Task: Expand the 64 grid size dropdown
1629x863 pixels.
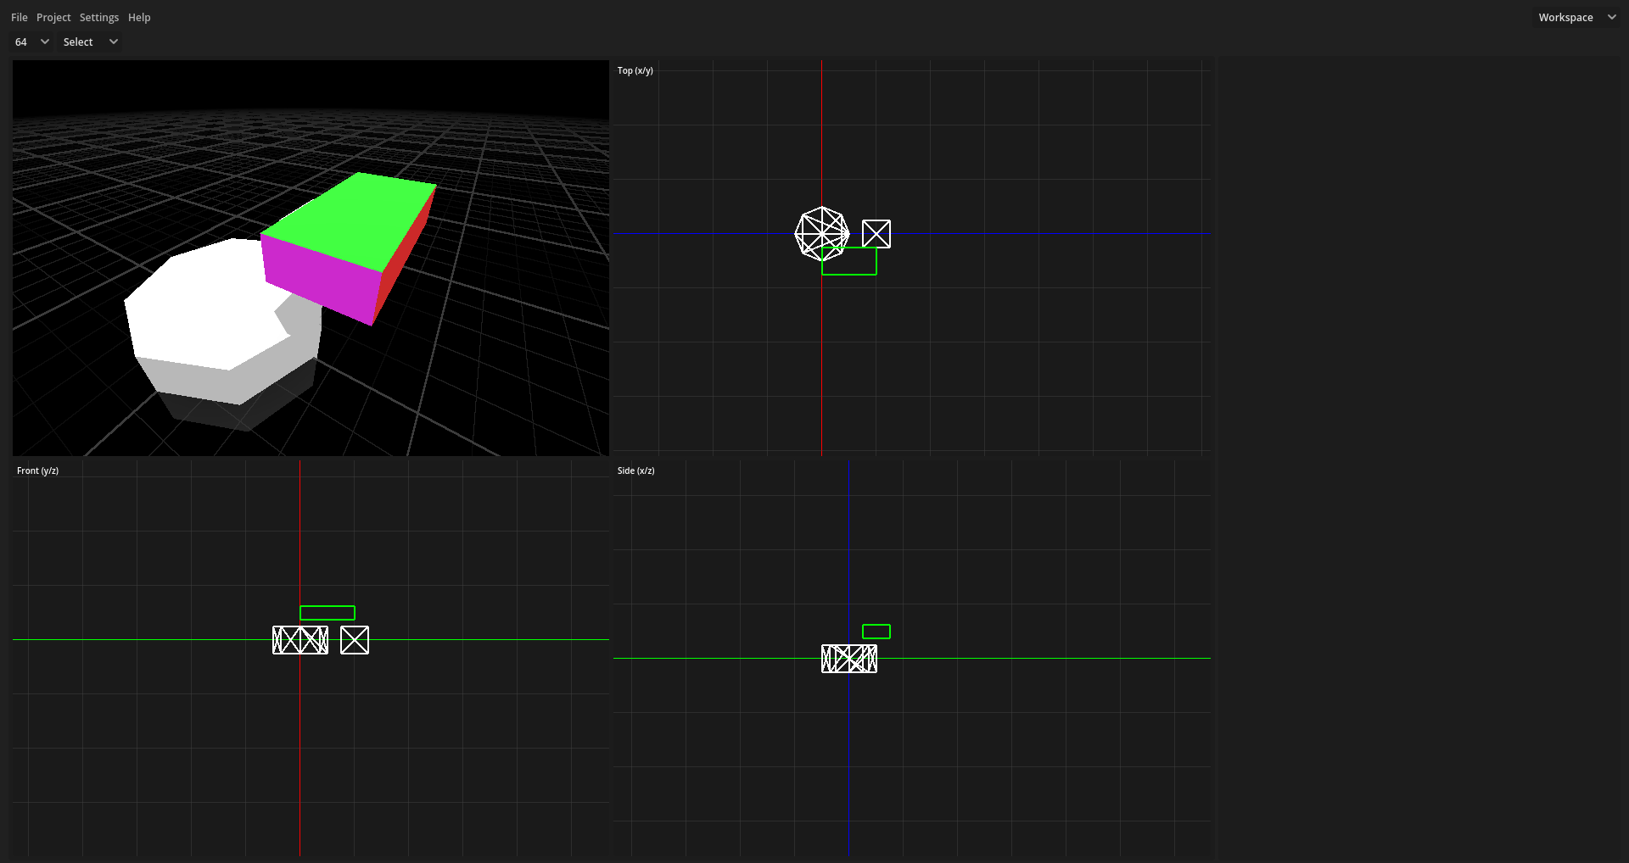Action: [31, 42]
